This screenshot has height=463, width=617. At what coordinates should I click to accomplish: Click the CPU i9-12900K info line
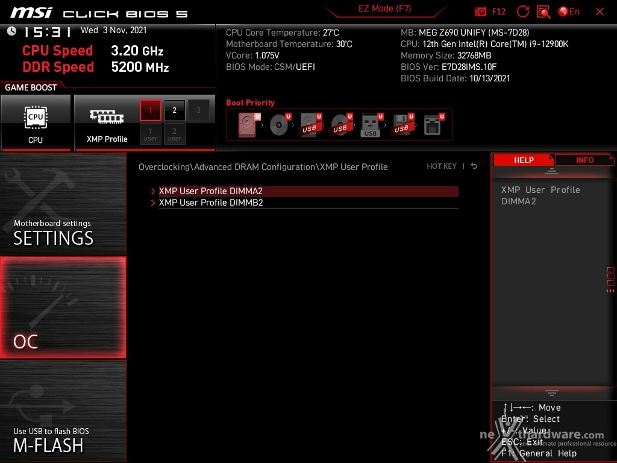coord(484,44)
